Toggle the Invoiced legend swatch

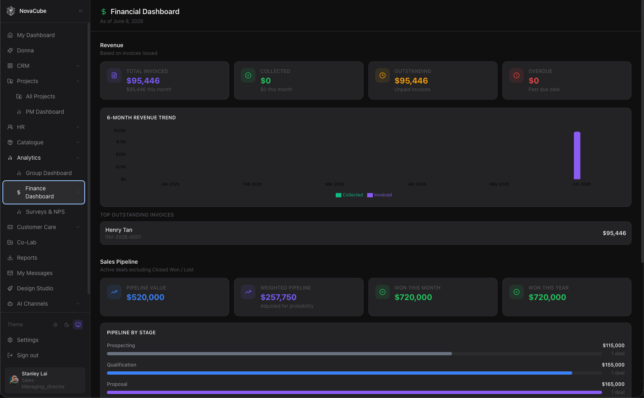tap(370, 195)
